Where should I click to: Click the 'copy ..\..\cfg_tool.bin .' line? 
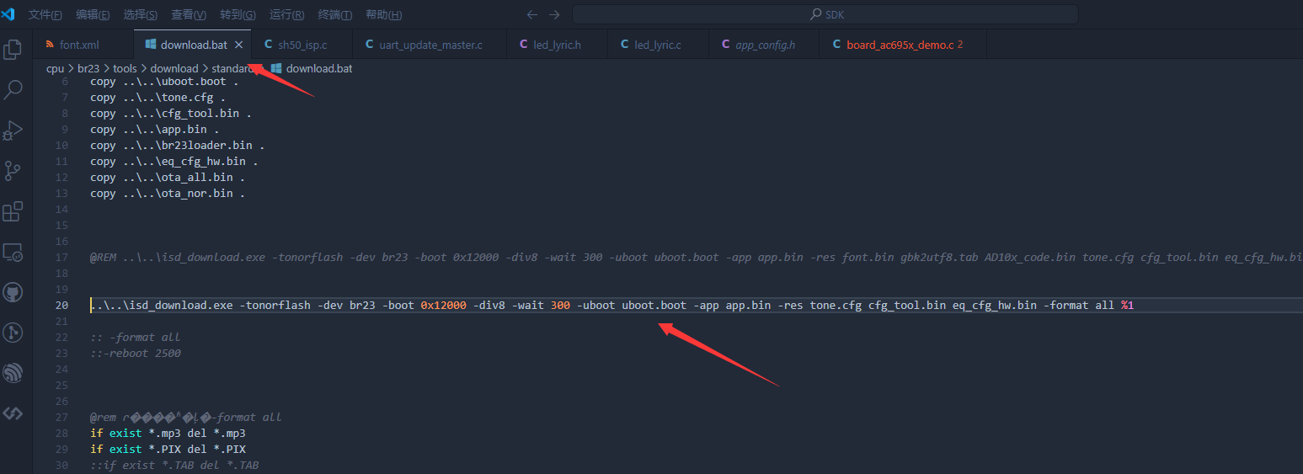click(x=171, y=114)
